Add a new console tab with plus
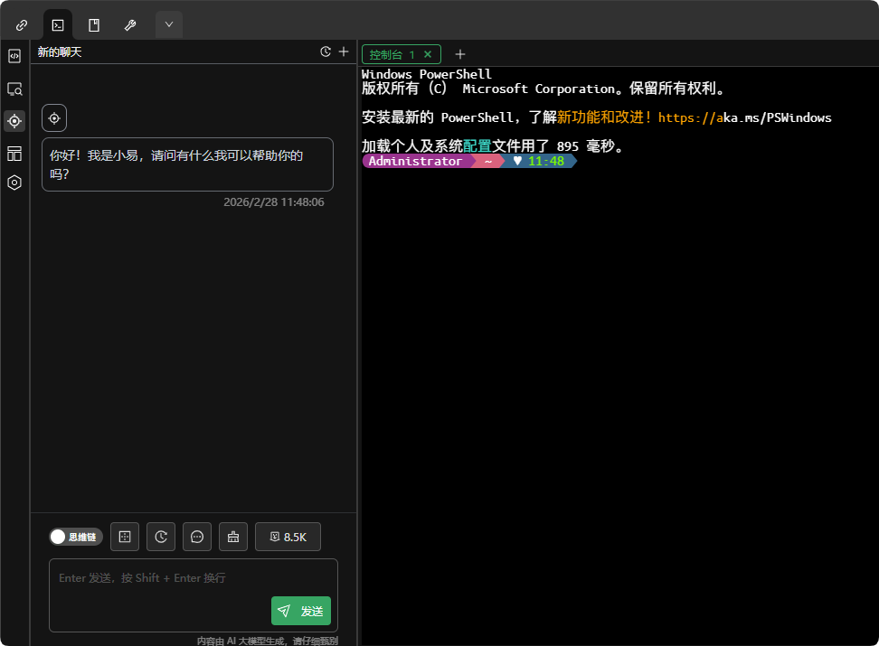879x646 pixels. click(x=460, y=54)
